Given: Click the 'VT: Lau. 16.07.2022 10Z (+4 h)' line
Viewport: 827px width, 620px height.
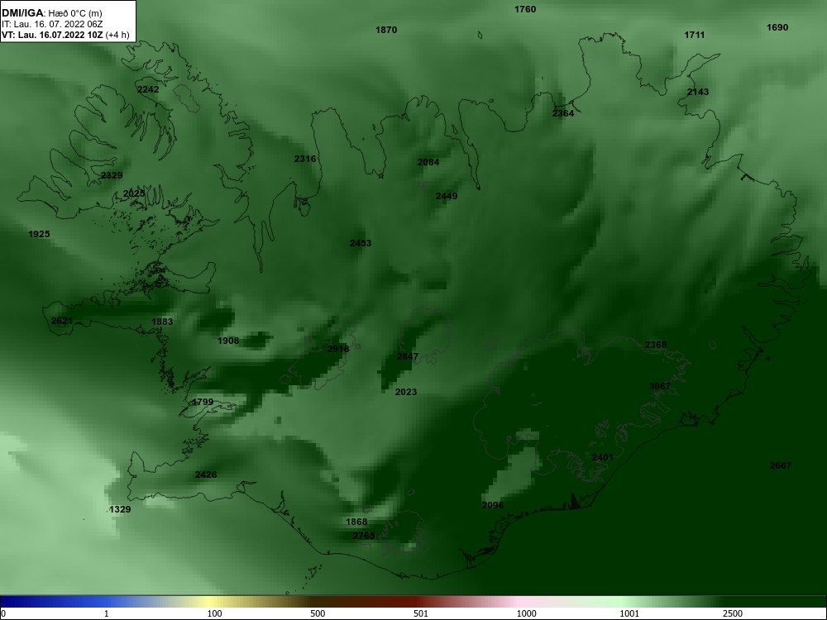Looking at the screenshot, I should 65,36.
